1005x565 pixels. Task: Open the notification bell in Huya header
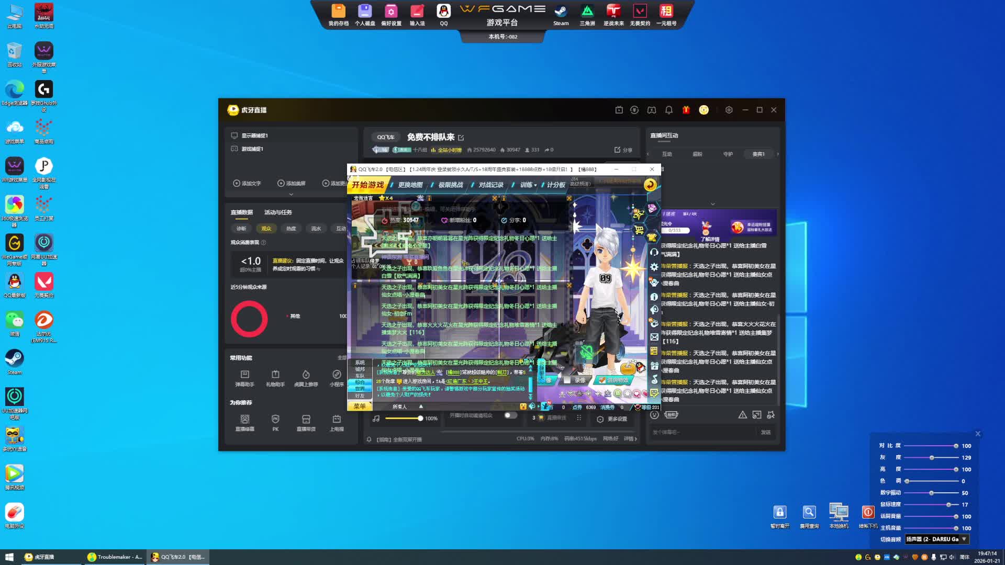[668, 110]
